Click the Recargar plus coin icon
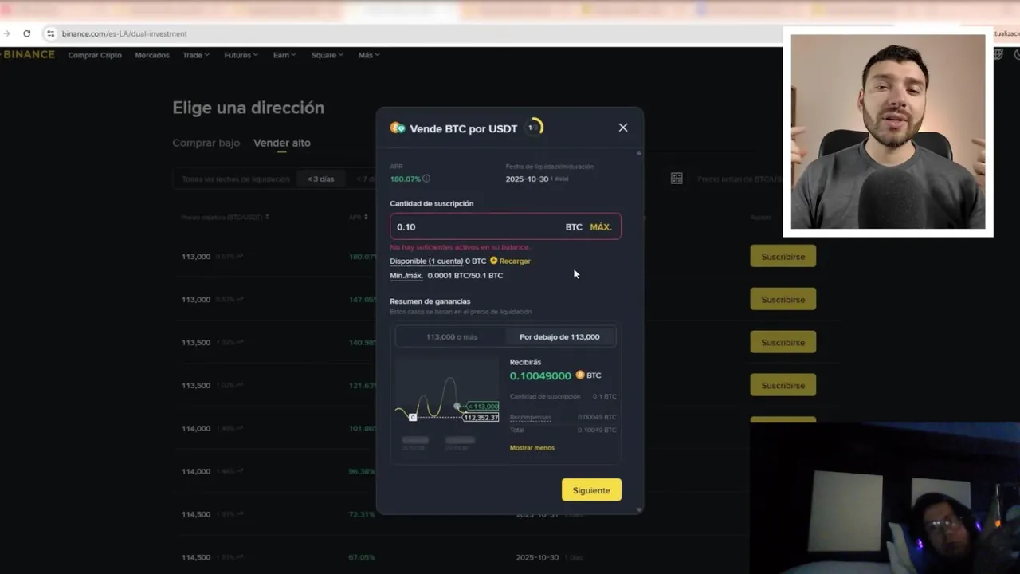Screen dimensions: 1020x574 pyautogui.click(x=494, y=261)
